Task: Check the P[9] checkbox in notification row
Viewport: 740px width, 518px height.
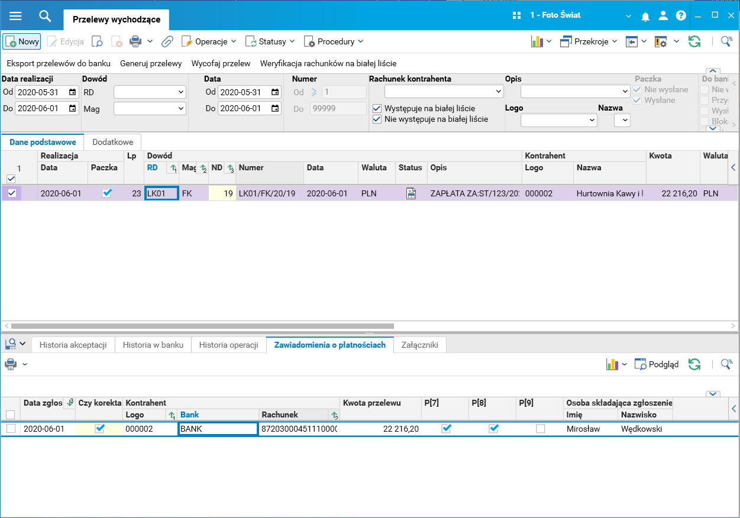Action: [540, 429]
